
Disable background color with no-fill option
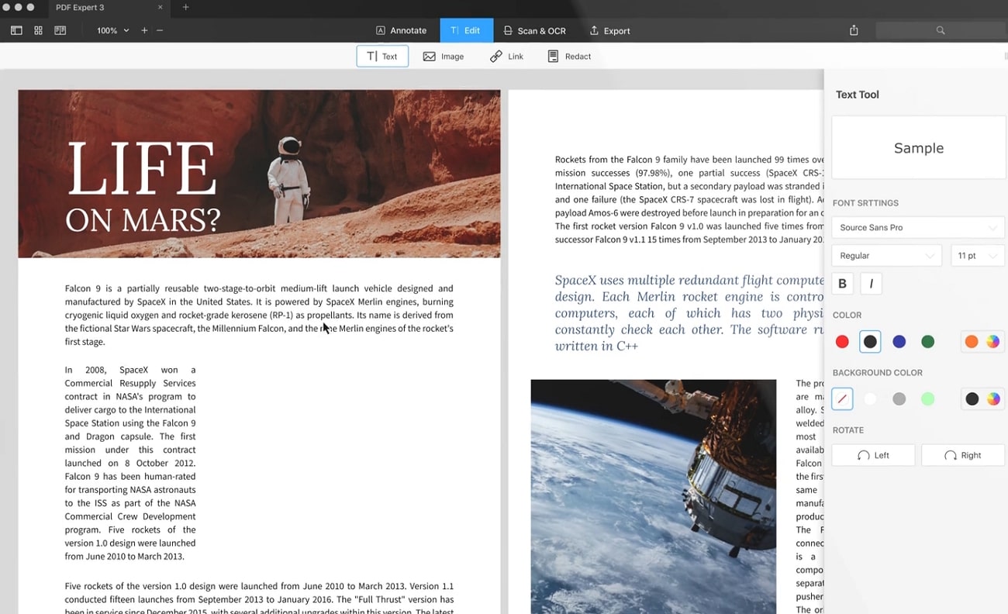[x=842, y=398]
